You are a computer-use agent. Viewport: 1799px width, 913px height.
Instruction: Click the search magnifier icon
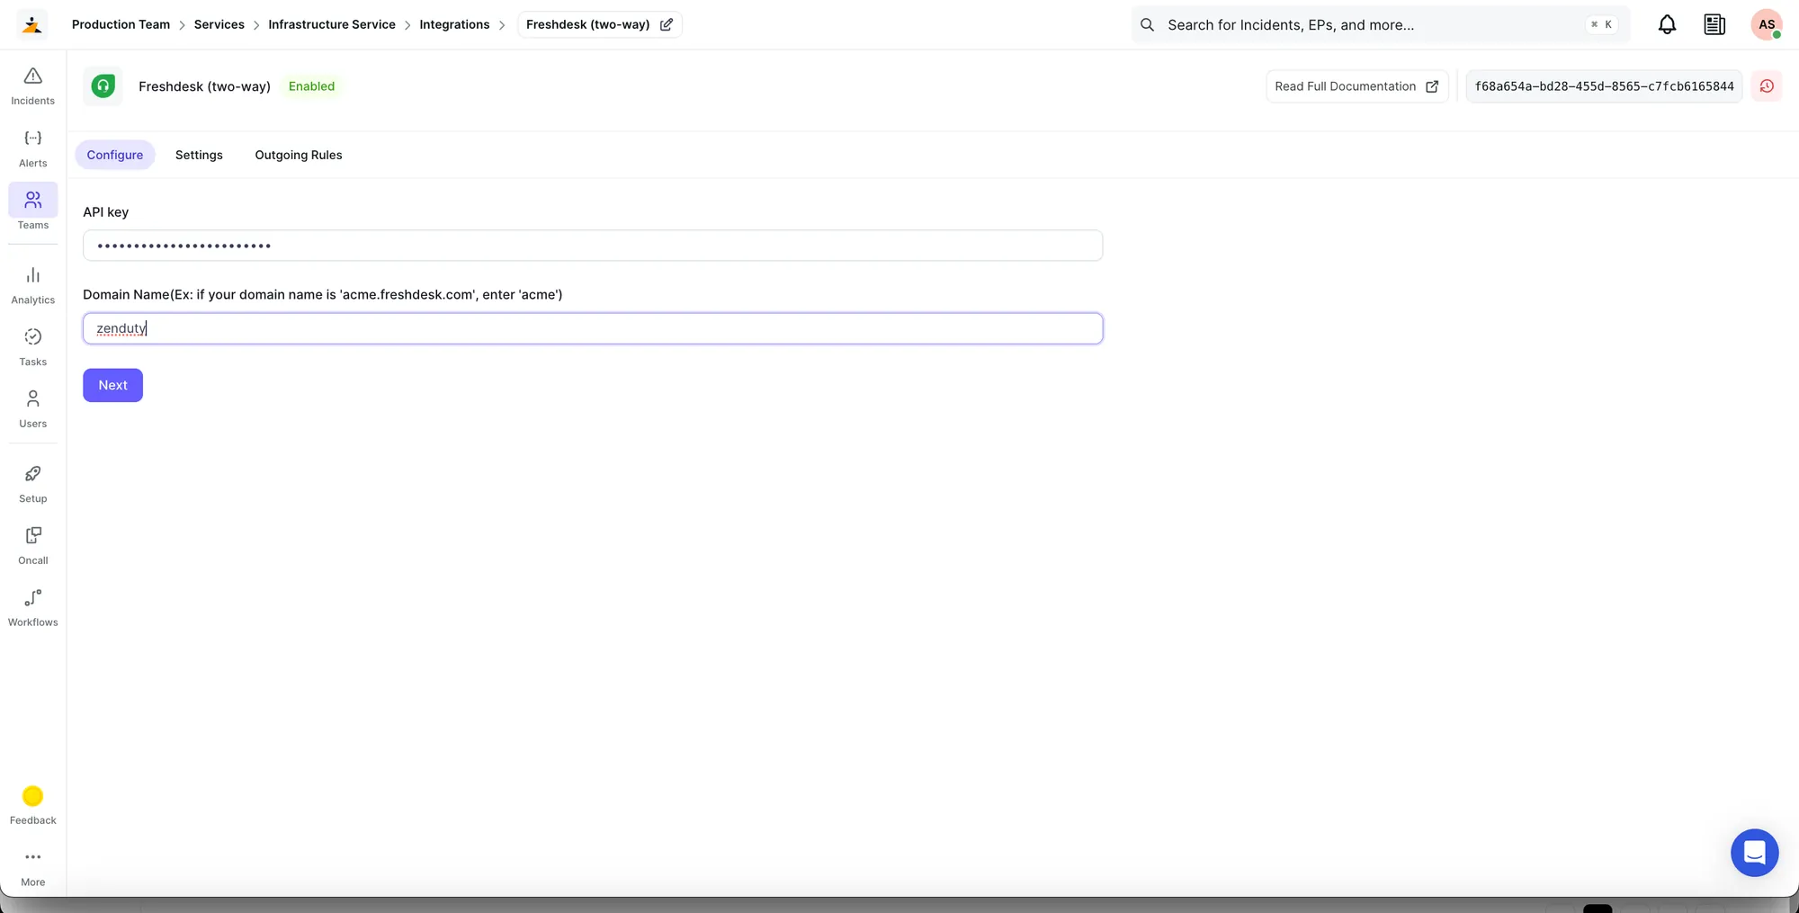pos(1147,25)
